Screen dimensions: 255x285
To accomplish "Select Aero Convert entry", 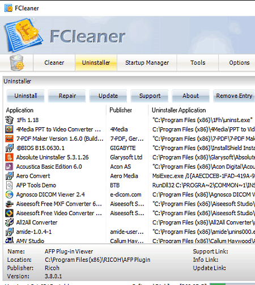I will click(x=33, y=176).
